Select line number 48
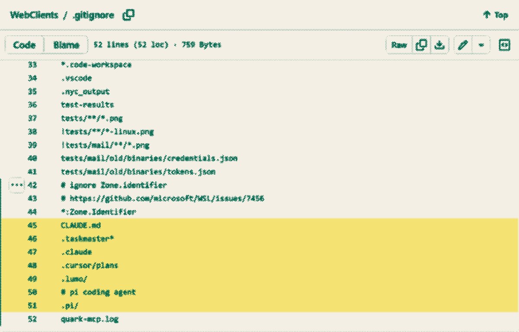Screen dimensions: 519x332 click(x=32, y=265)
